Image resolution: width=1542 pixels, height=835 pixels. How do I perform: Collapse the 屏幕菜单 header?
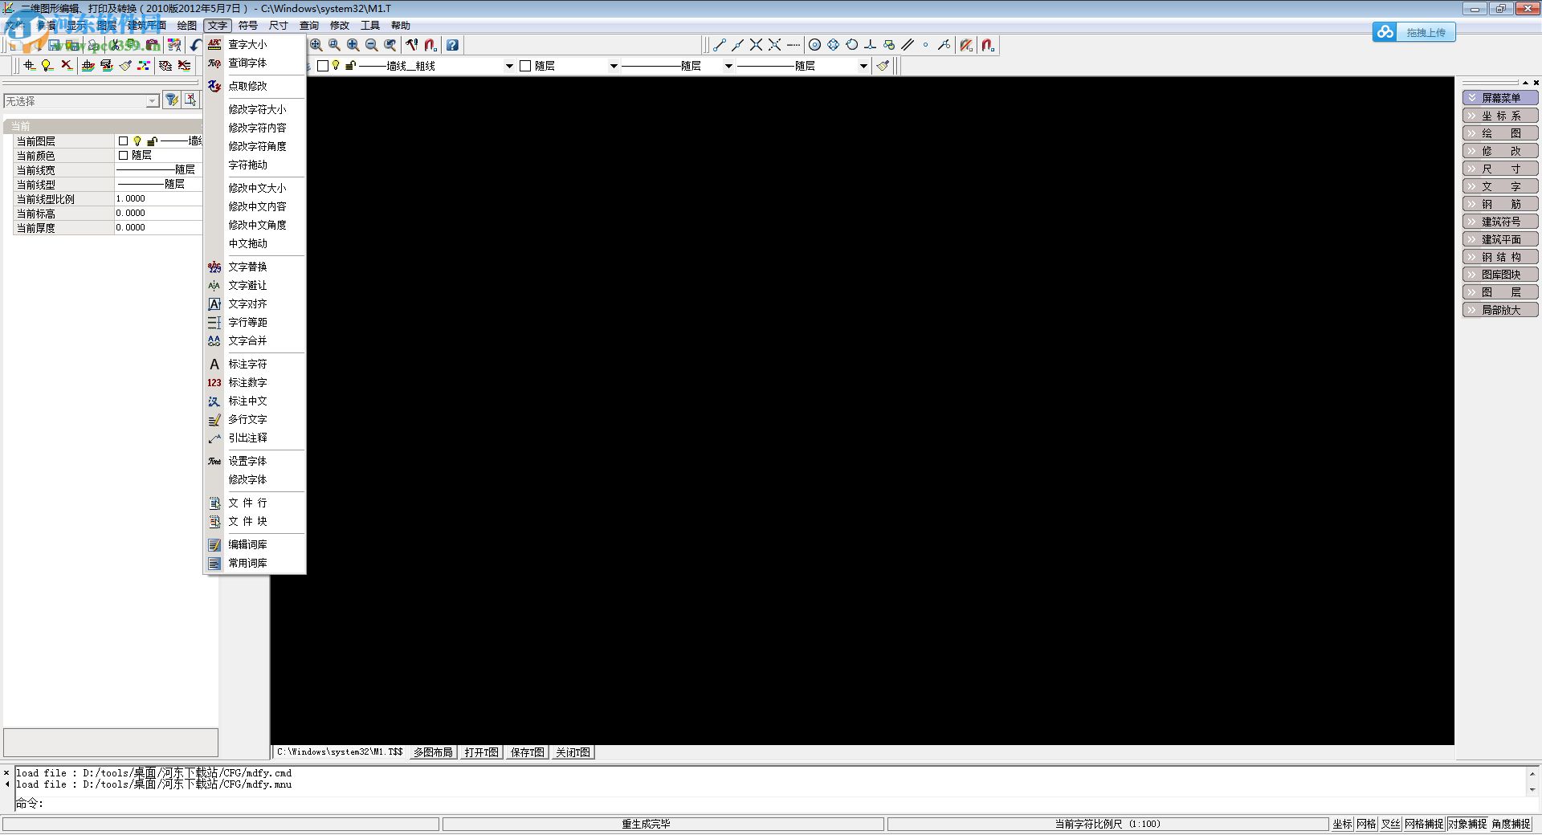coord(1500,98)
